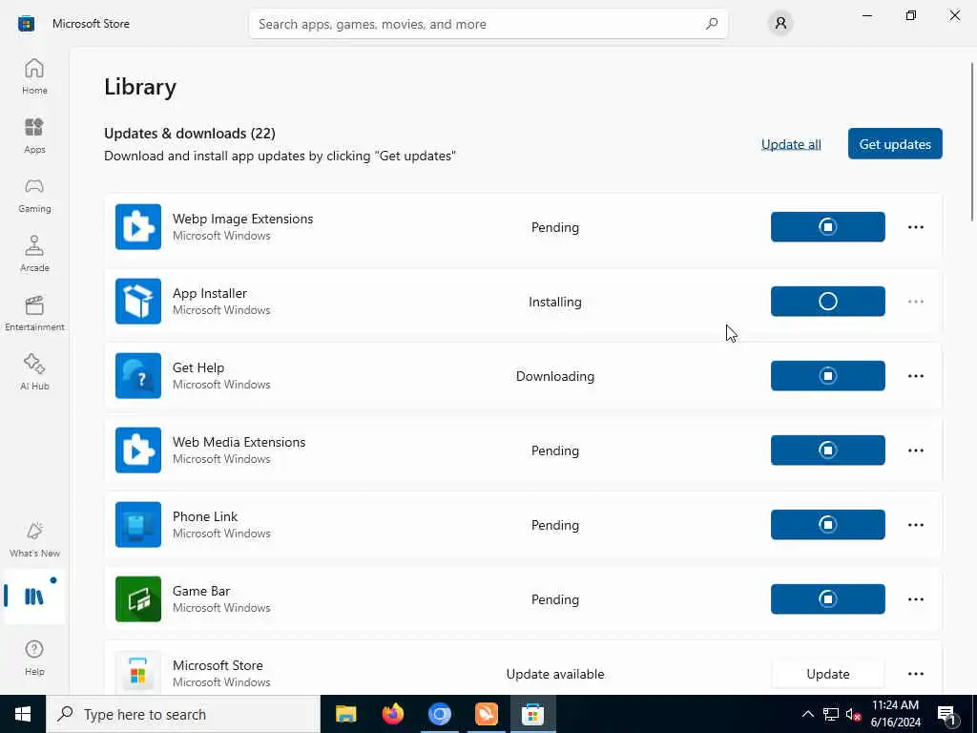
Task: Click the Get updates button
Action: pos(895,144)
